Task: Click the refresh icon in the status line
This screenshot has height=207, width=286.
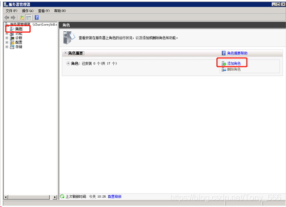Action: click(x=62, y=196)
